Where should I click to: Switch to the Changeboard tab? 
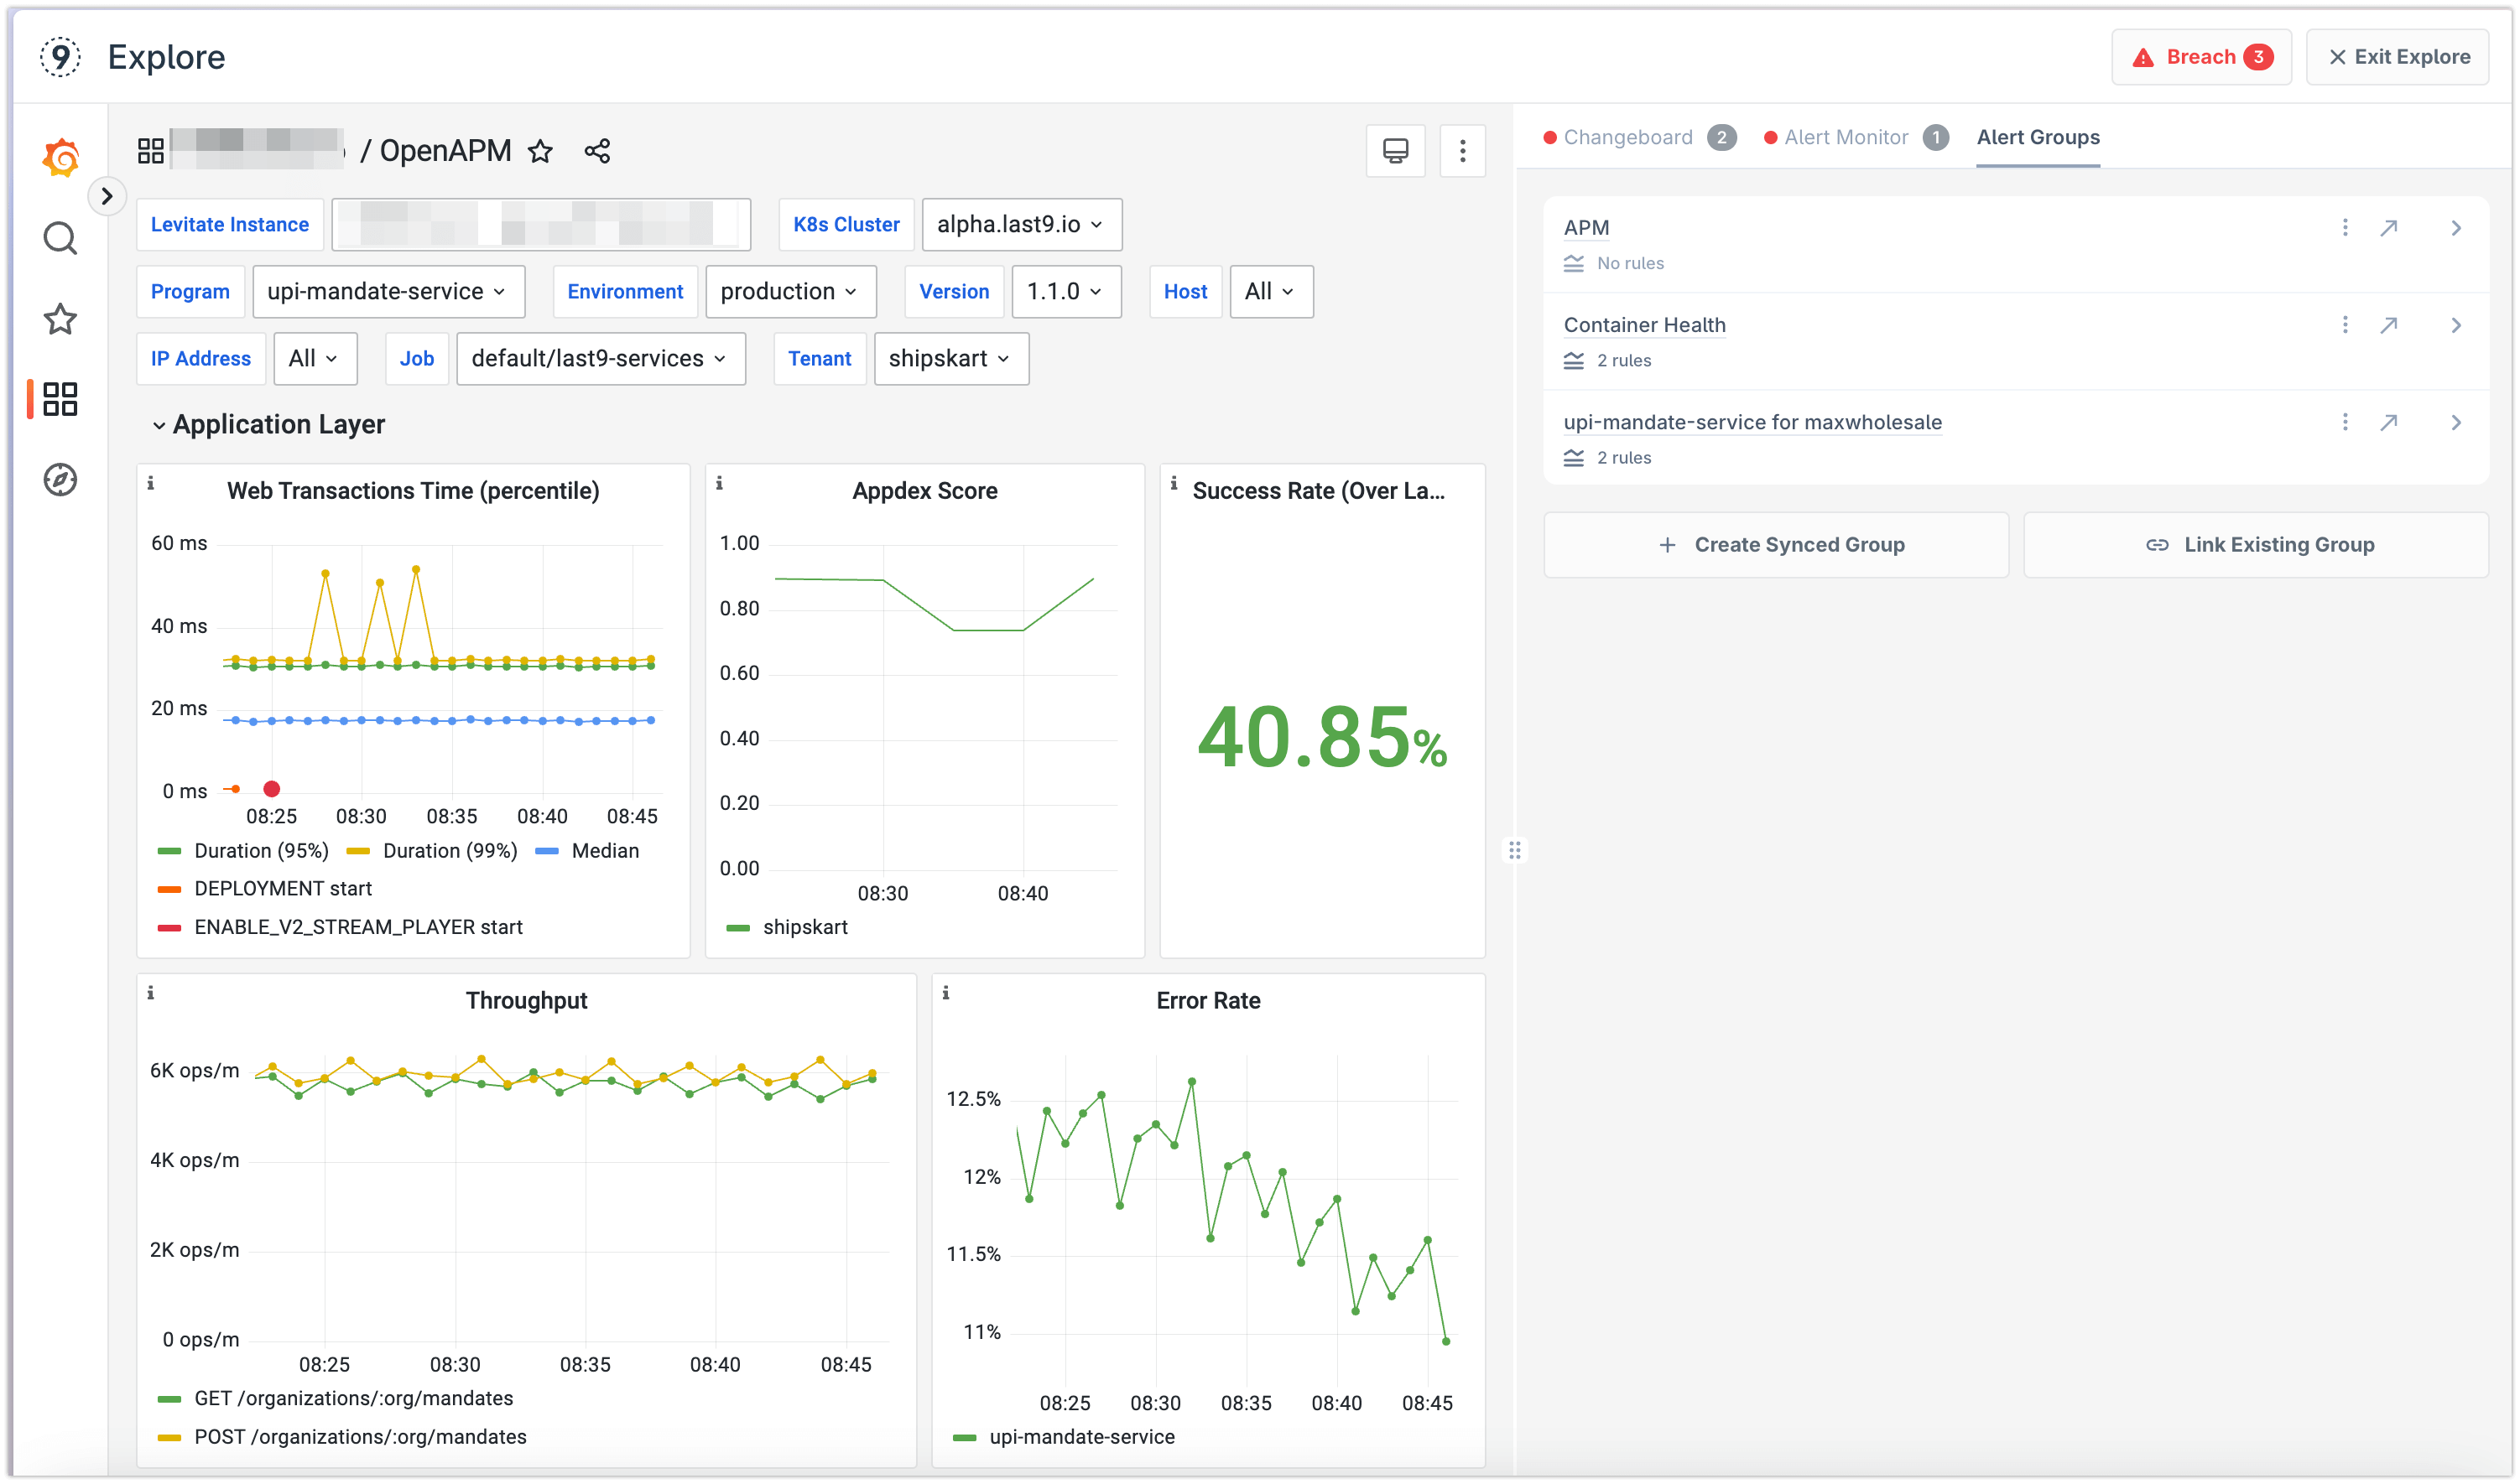[x=1627, y=137]
